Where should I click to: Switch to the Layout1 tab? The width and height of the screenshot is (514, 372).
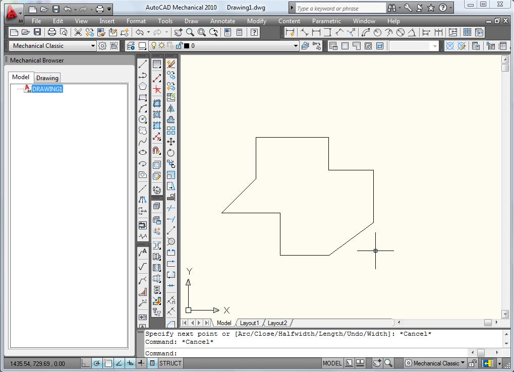coord(249,323)
